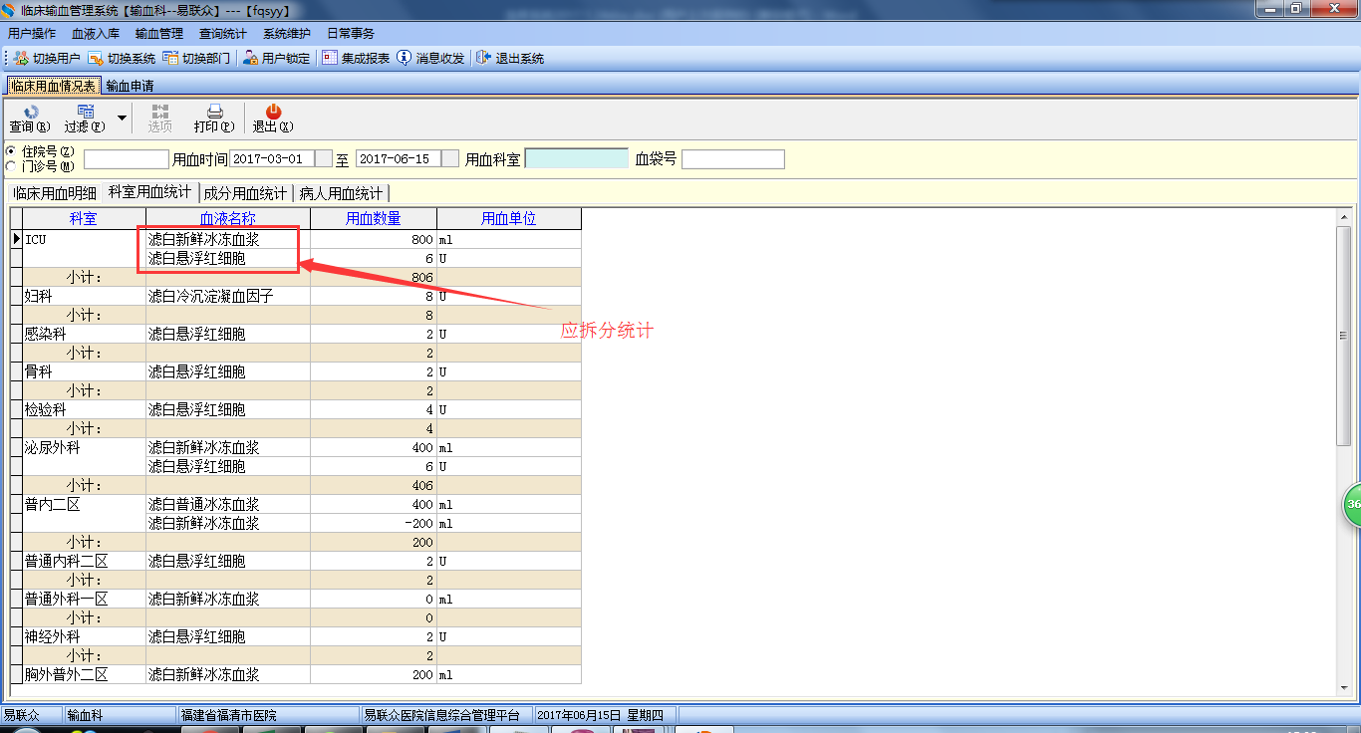Open the 成分用血统计 sub-tab

[245, 193]
